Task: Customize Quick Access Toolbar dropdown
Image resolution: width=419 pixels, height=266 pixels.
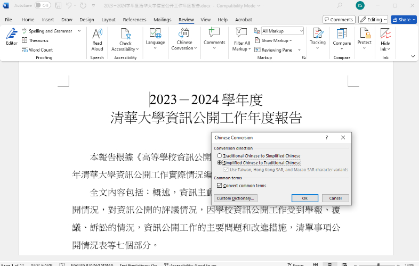Action: 93,5
